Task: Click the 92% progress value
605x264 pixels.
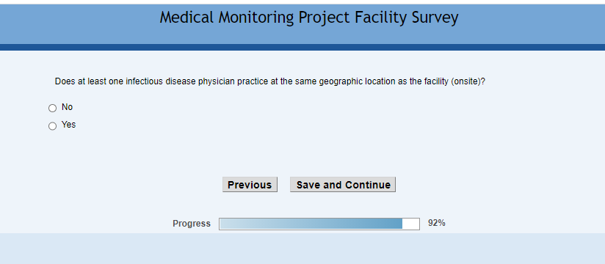Action: click(x=437, y=223)
